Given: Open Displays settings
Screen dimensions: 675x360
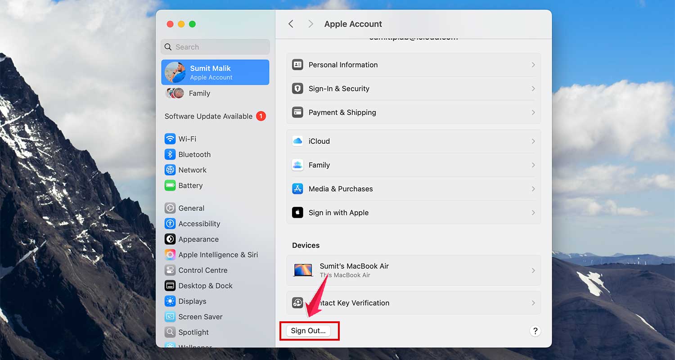Looking at the screenshot, I should 170,301.
